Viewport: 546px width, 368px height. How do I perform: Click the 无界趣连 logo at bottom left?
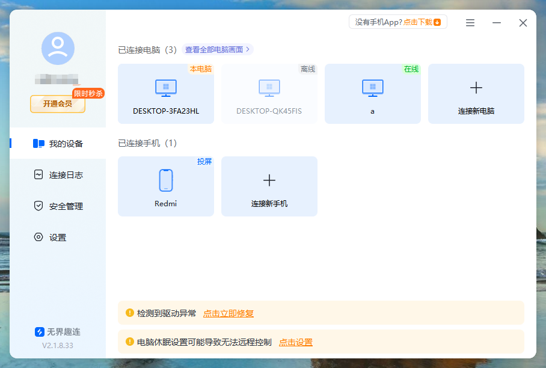pos(38,331)
